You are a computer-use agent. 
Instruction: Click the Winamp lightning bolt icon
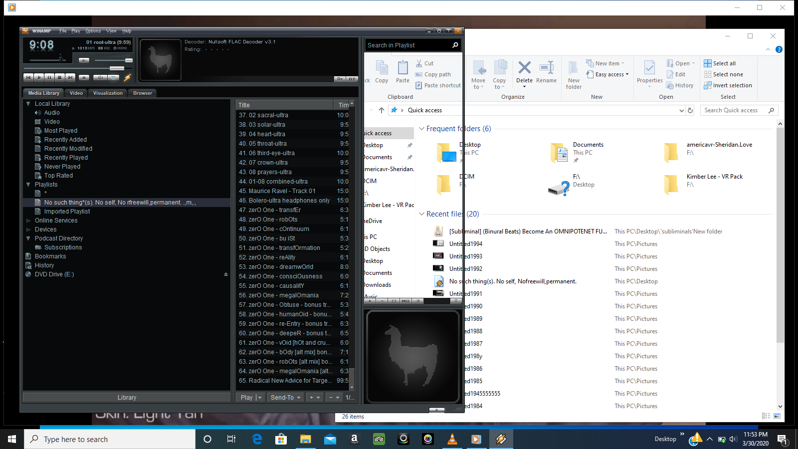click(x=127, y=77)
